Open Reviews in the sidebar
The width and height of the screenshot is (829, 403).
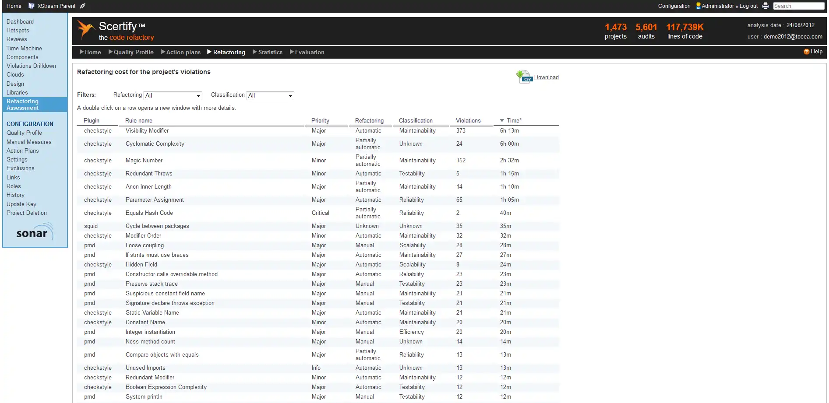click(17, 39)
